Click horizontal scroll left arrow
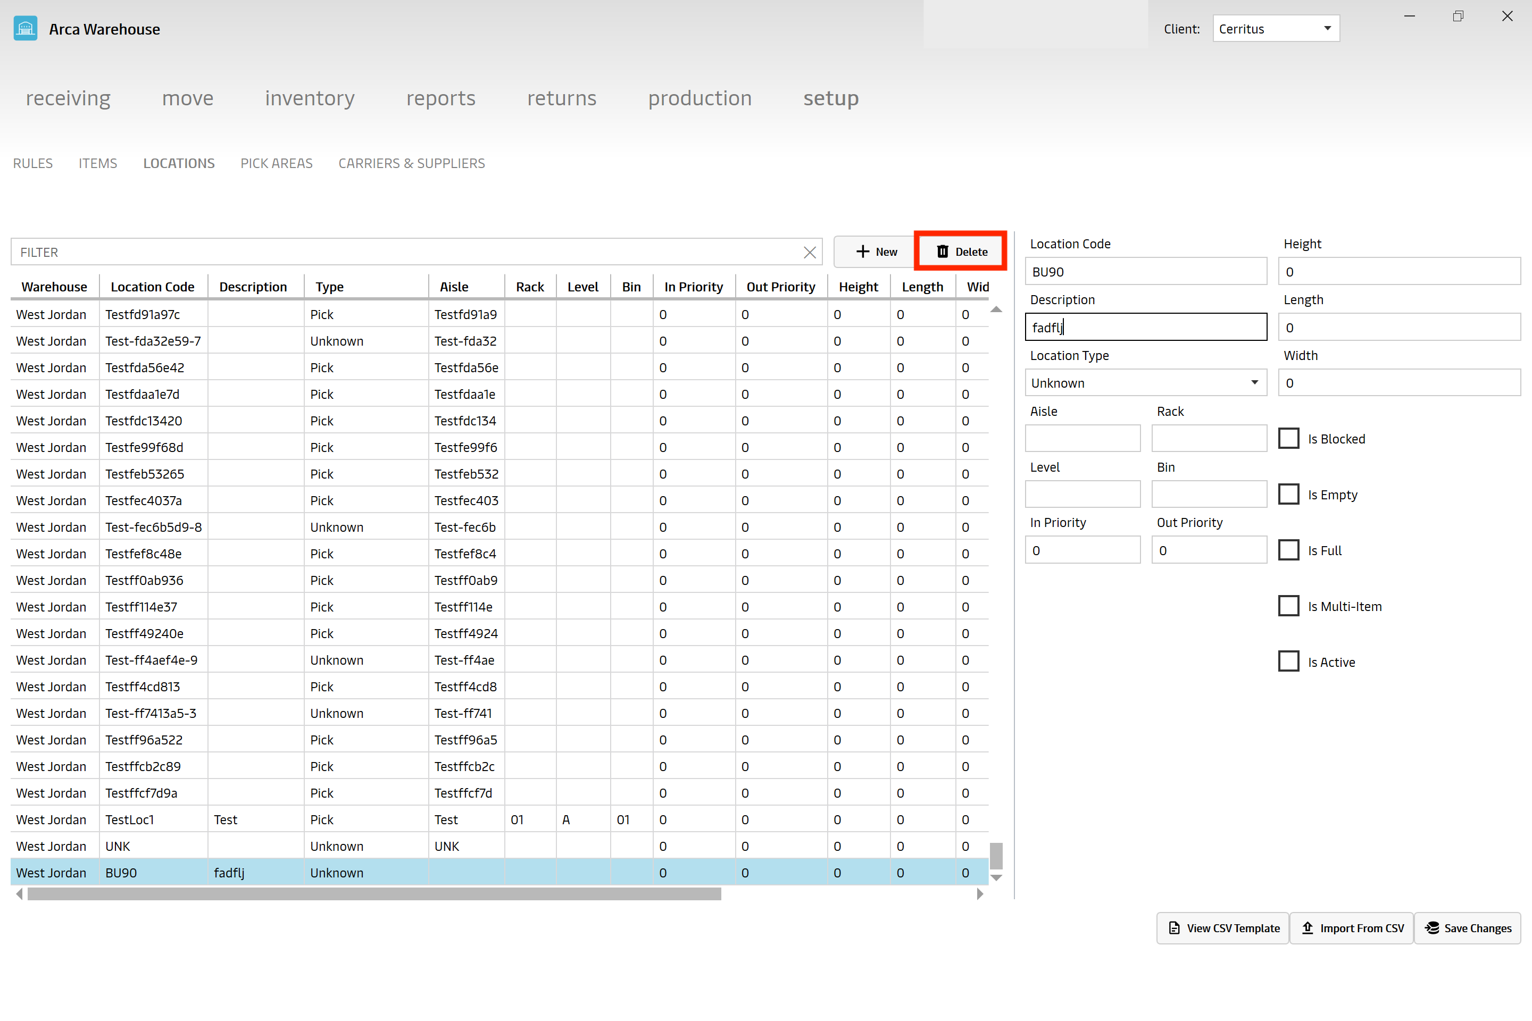The height and width of the screenshot is (1021, 1532). click(20, 894)
